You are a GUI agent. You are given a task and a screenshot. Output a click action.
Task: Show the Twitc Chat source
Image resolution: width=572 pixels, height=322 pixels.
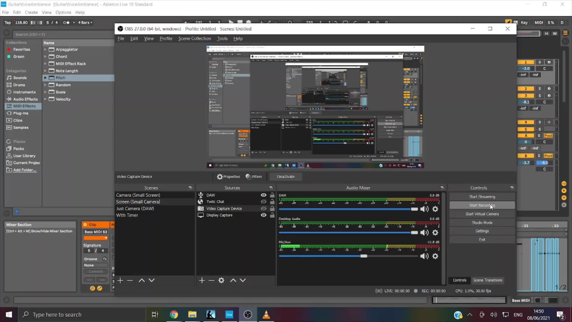tap(264, 202)
